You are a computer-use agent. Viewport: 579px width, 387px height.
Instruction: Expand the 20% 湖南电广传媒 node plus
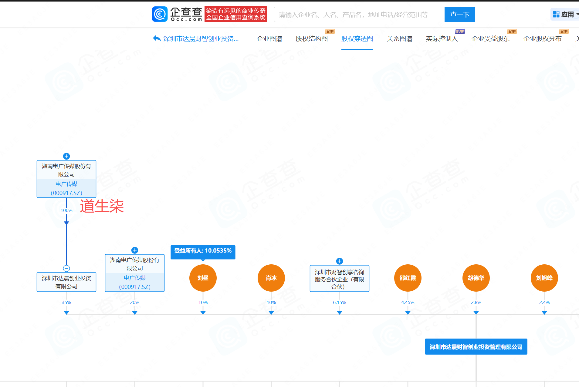click(135, 250)
